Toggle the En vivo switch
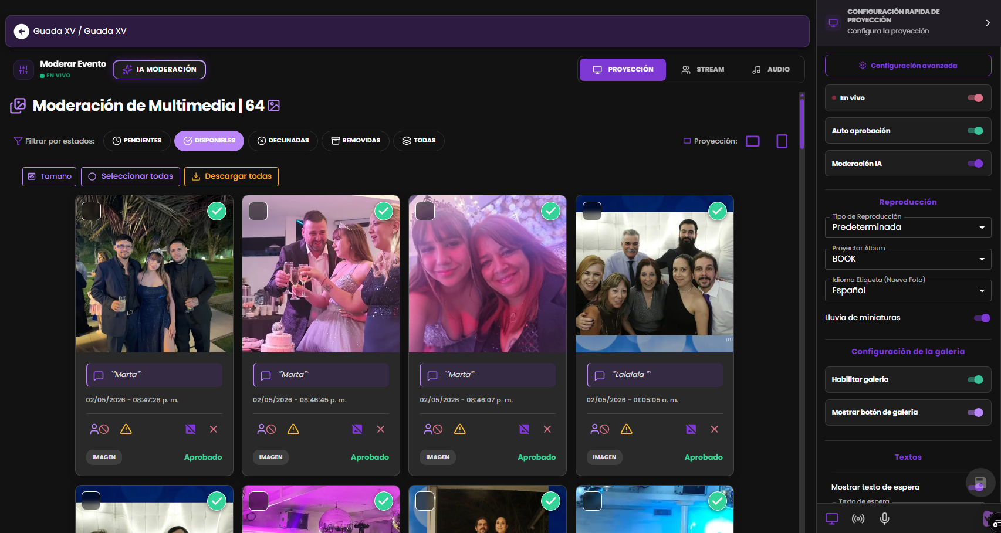 click(x=975, y=98)
